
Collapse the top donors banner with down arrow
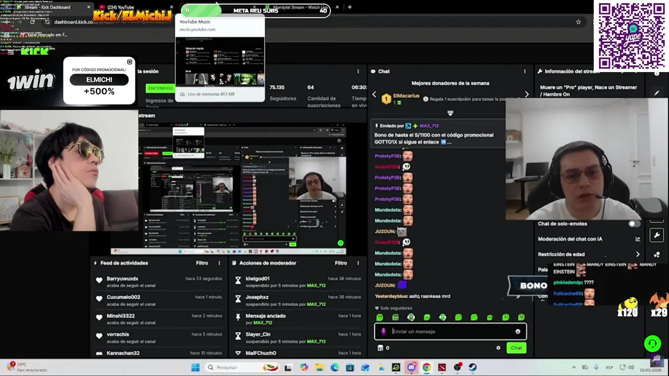pyautogui.click(x=450, y=113)
